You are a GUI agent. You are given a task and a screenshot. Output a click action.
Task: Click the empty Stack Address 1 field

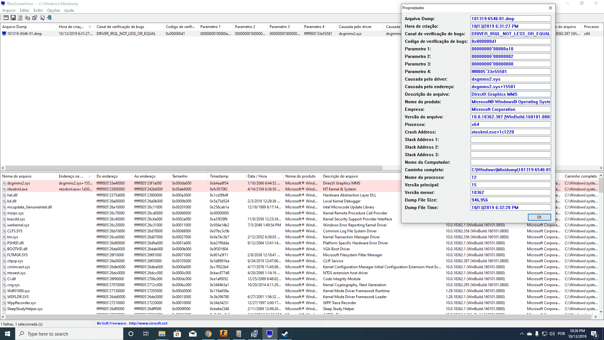(511, 139)
